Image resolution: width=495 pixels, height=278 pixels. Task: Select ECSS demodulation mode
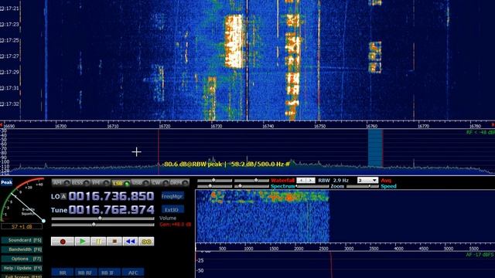coord(80,183)
